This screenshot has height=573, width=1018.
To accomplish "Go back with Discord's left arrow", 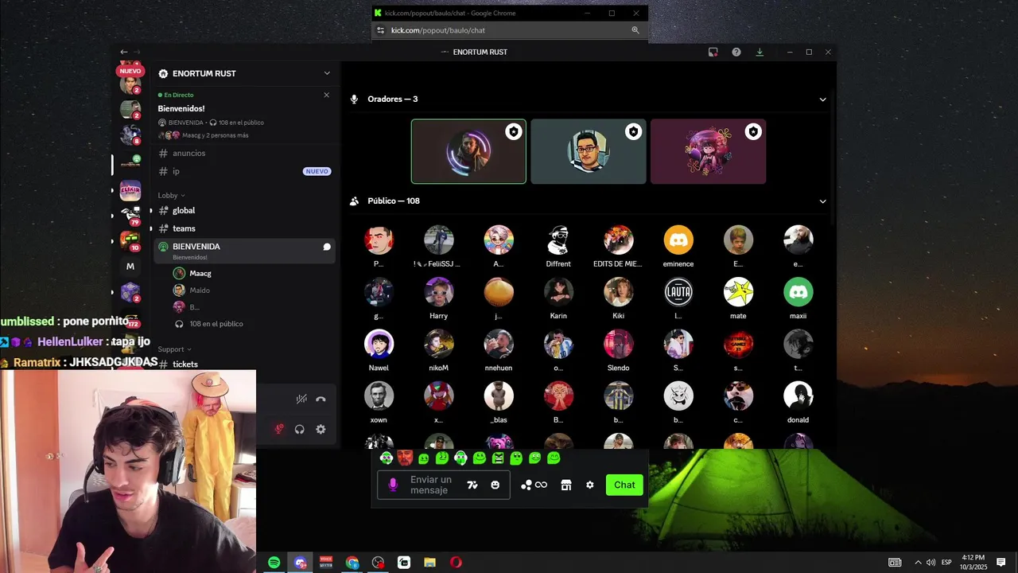I will [x=123, y=52].
